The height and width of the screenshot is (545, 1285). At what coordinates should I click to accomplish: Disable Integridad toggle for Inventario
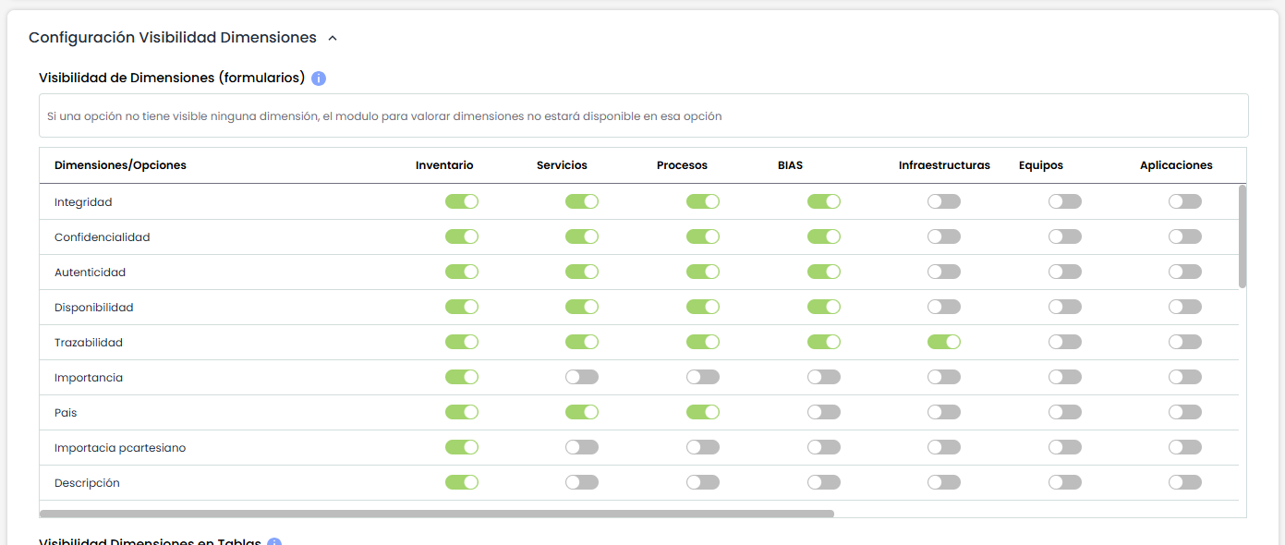coord(462,201)
